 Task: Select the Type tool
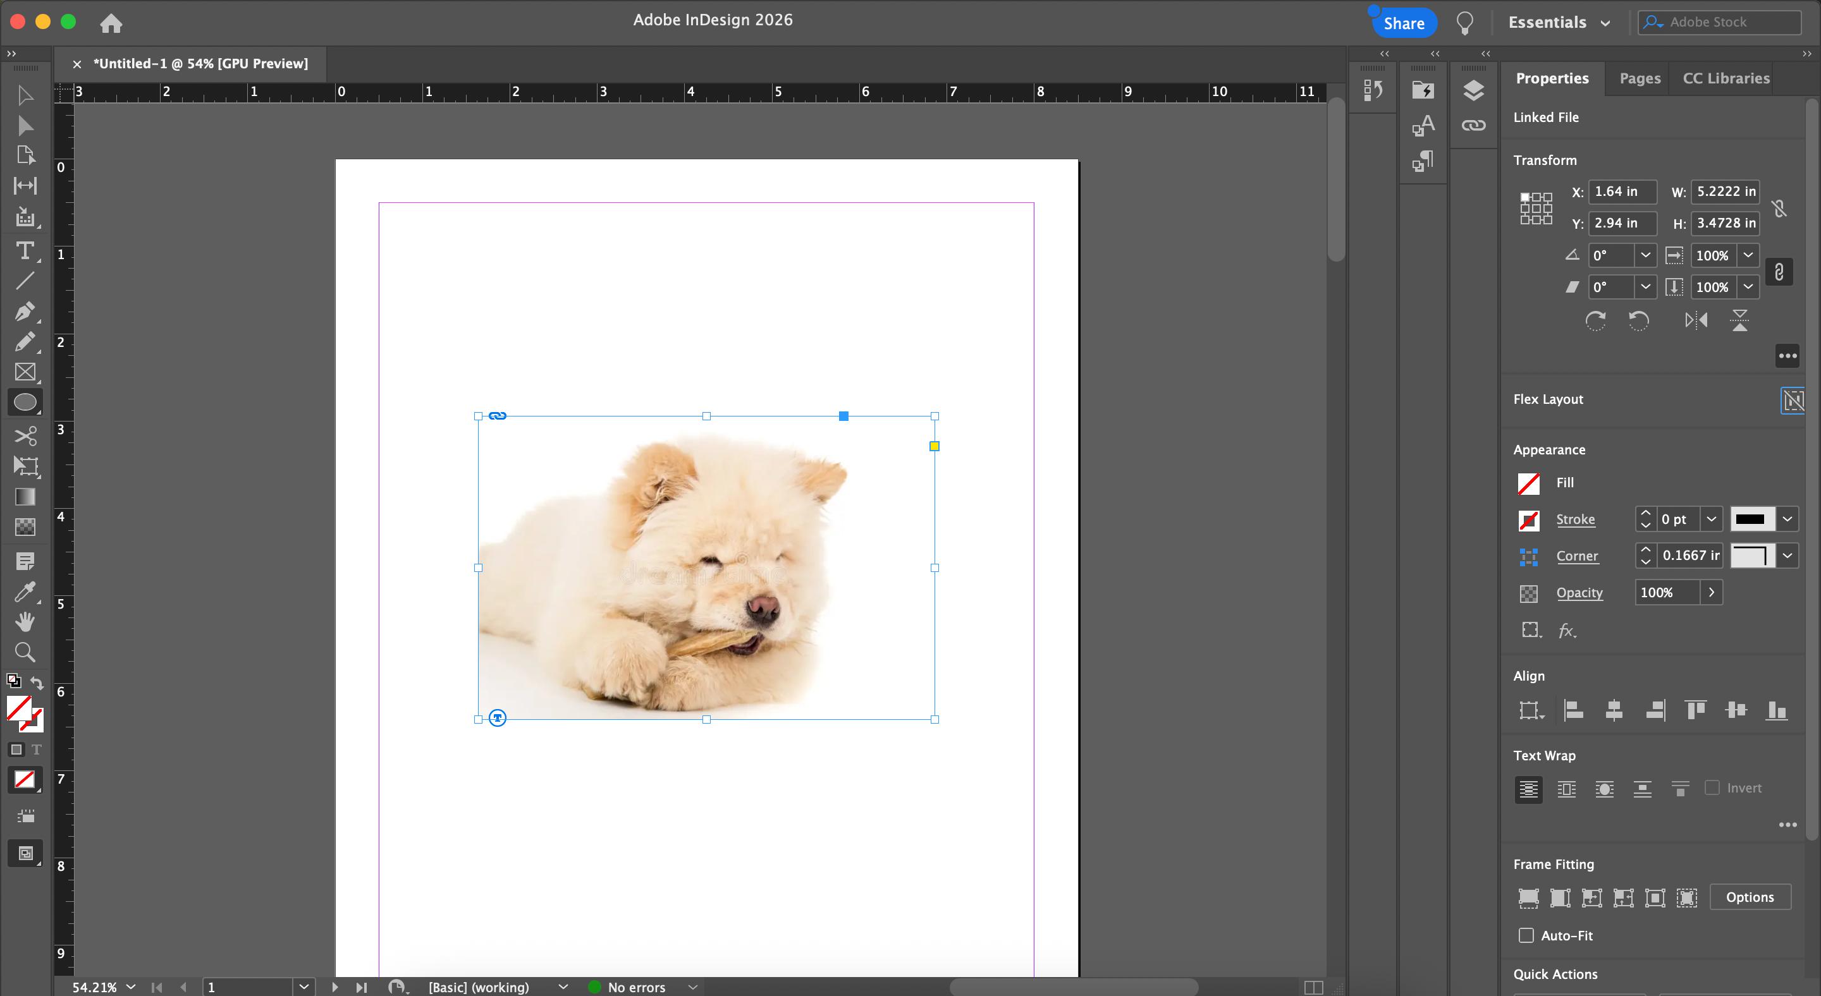click(x=25, y=251)
